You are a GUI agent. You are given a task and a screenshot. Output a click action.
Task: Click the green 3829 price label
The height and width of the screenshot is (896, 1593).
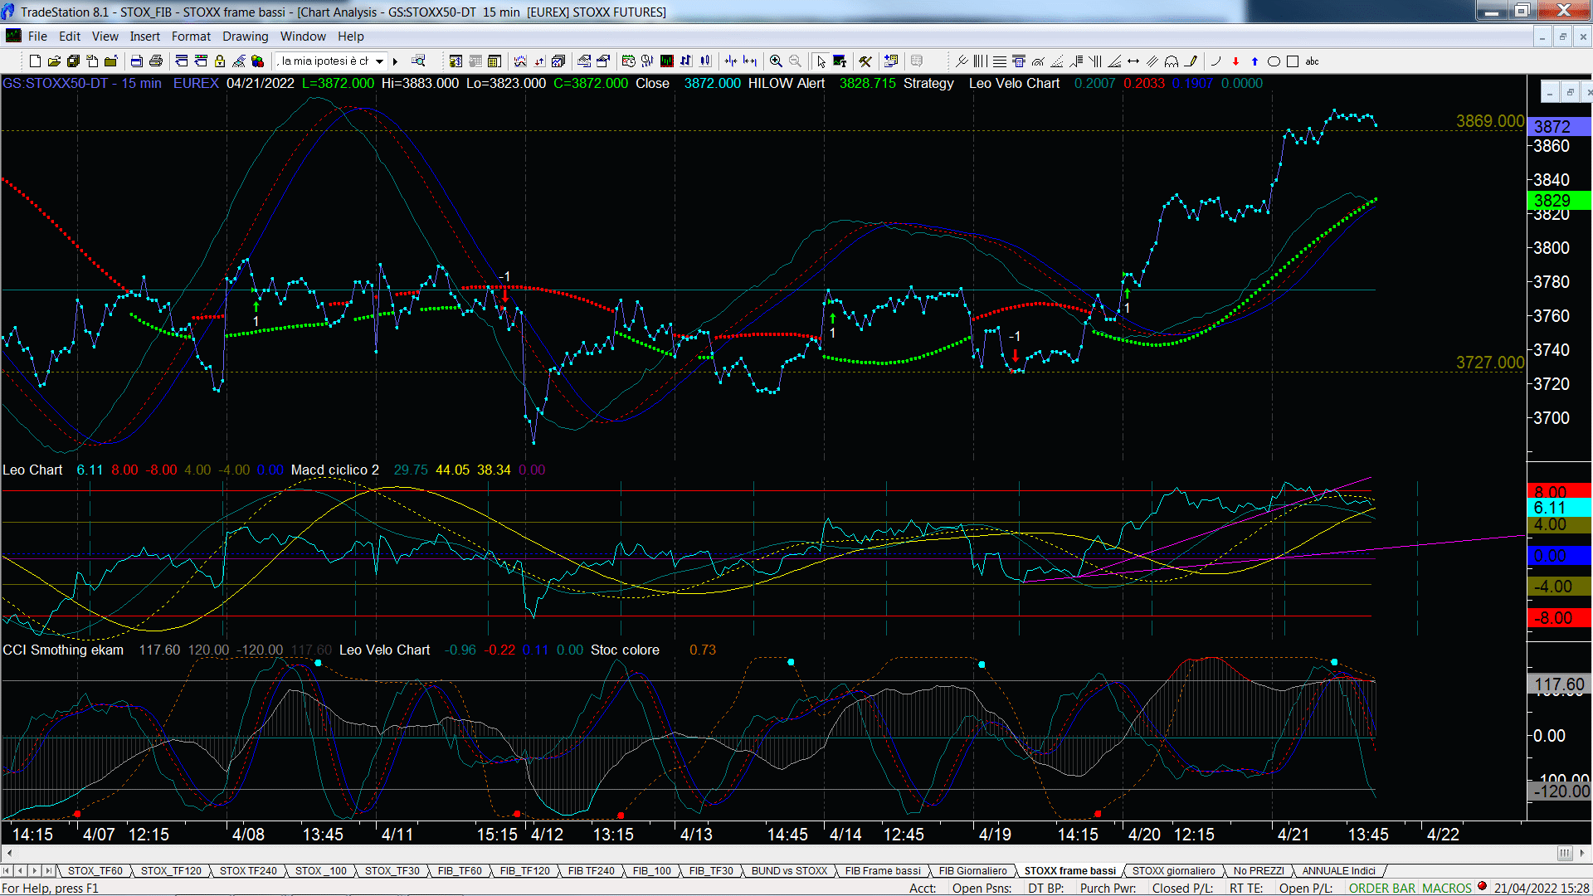[1558, 200]
